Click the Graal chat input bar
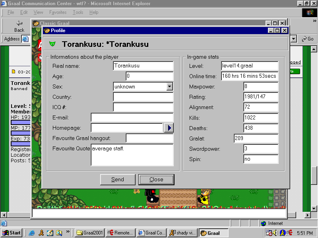The image size is (318, 238). [159, 213]
